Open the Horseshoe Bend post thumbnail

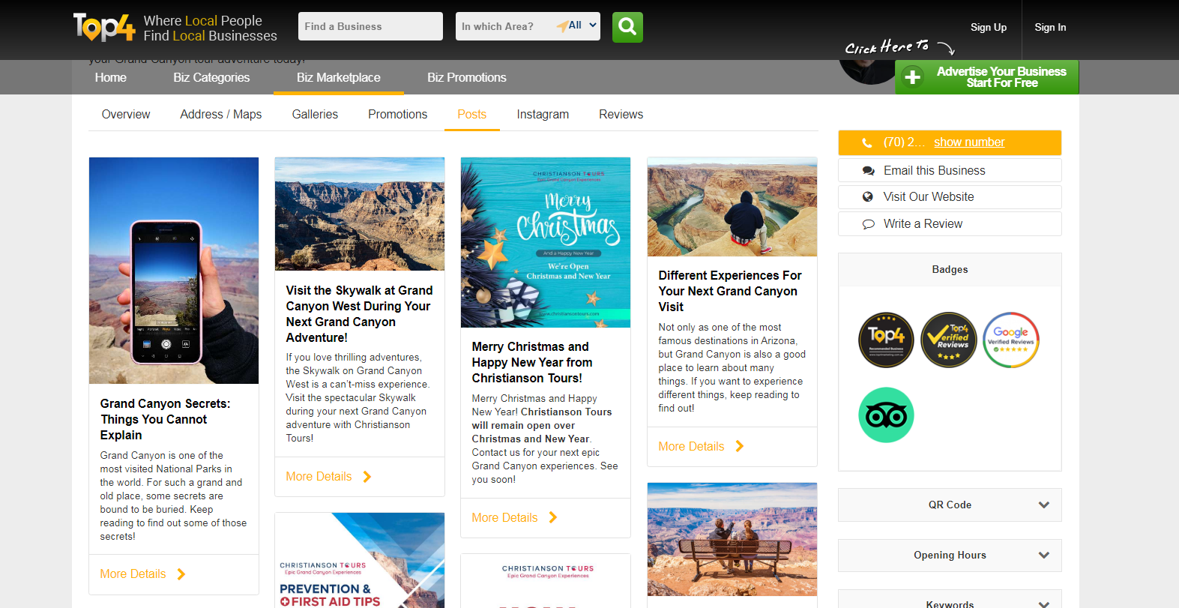[732, 207]
